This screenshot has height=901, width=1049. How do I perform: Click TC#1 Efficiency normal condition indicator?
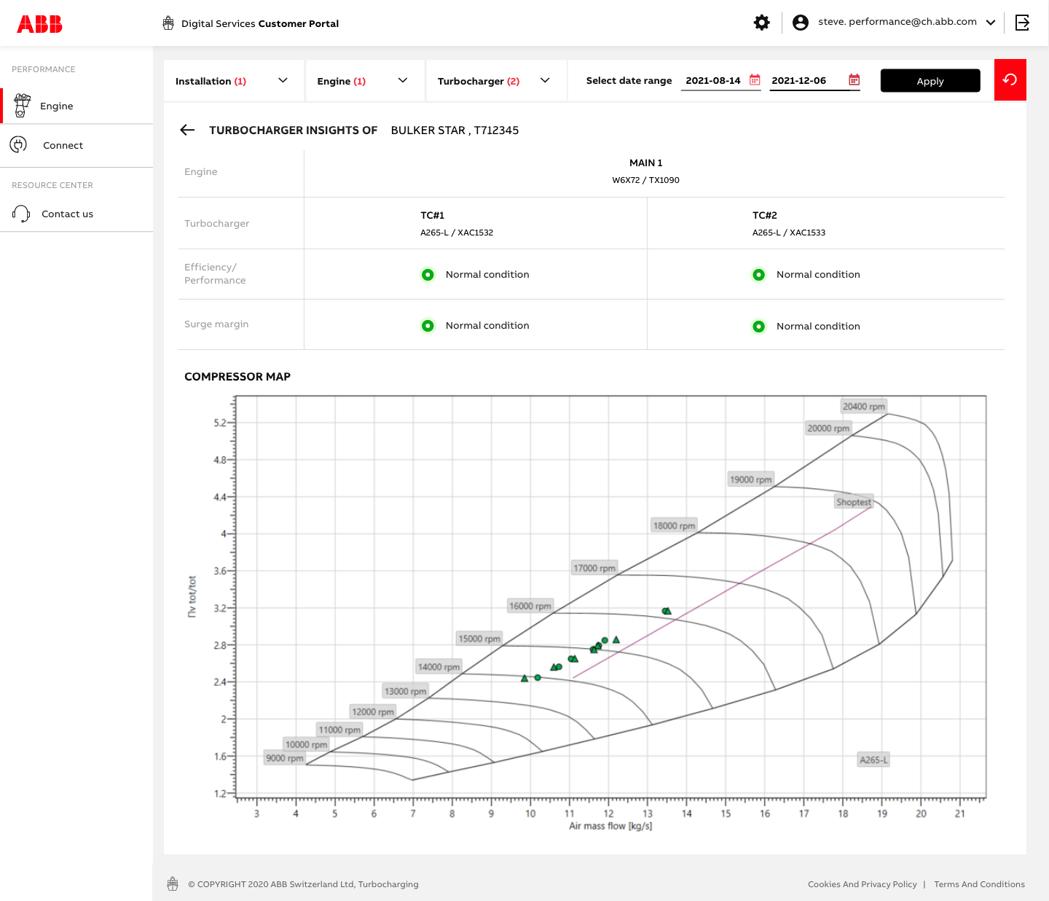pos(428,275)
